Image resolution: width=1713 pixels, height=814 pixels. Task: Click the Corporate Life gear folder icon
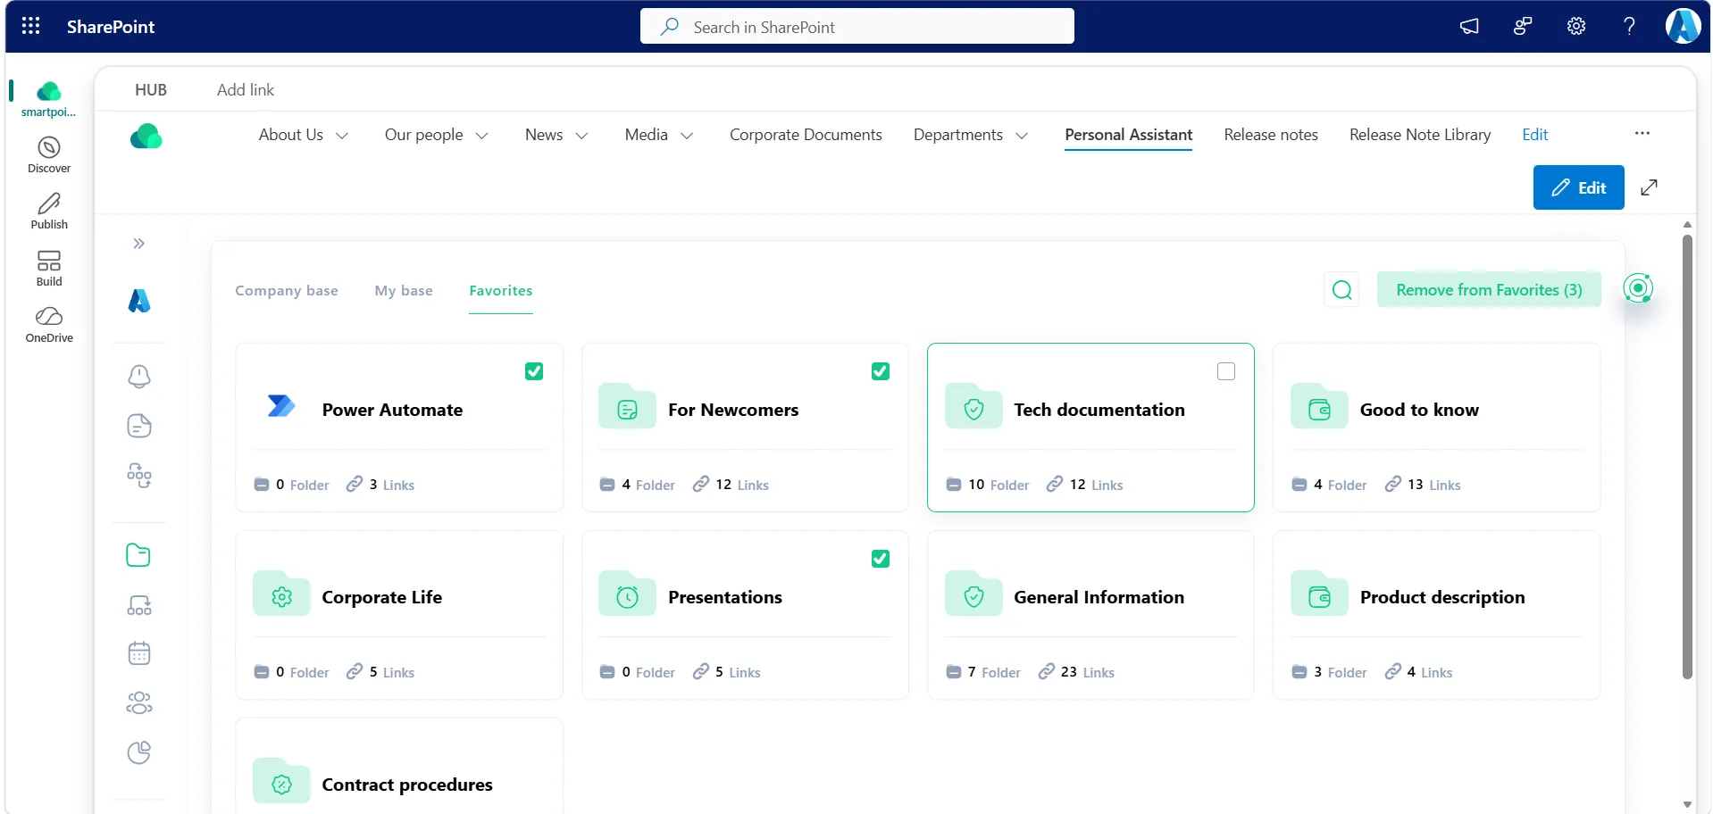281,594
